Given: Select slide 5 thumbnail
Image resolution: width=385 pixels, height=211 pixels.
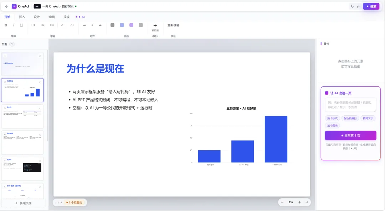Looking at the screenshot, I should tap(22, 169).
